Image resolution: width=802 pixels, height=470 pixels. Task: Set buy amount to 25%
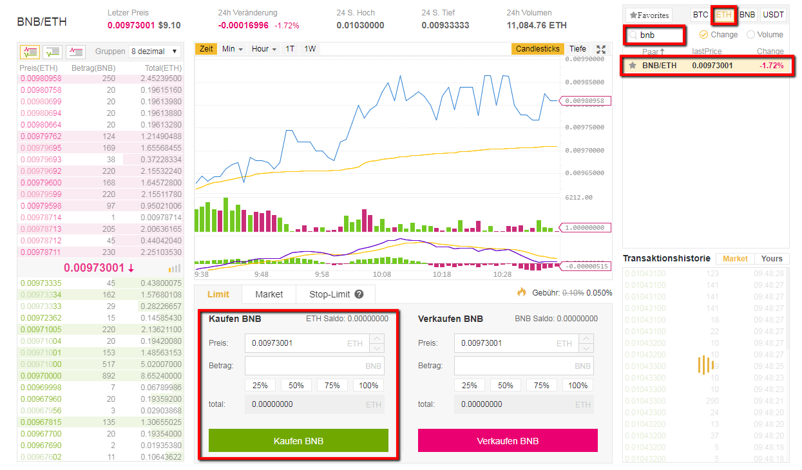click(x=260, y=385)
